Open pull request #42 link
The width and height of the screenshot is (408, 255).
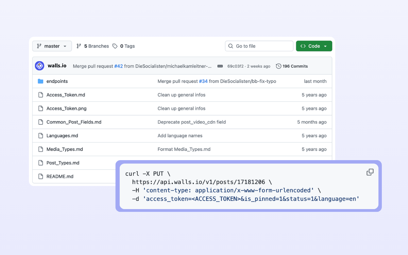click(118, 66)
